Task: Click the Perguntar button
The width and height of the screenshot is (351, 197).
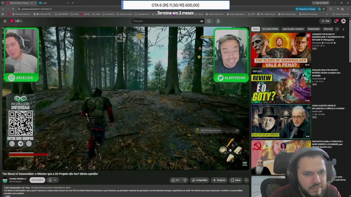Action: 219,180
